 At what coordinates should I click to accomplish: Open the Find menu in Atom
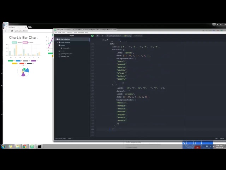75,33
